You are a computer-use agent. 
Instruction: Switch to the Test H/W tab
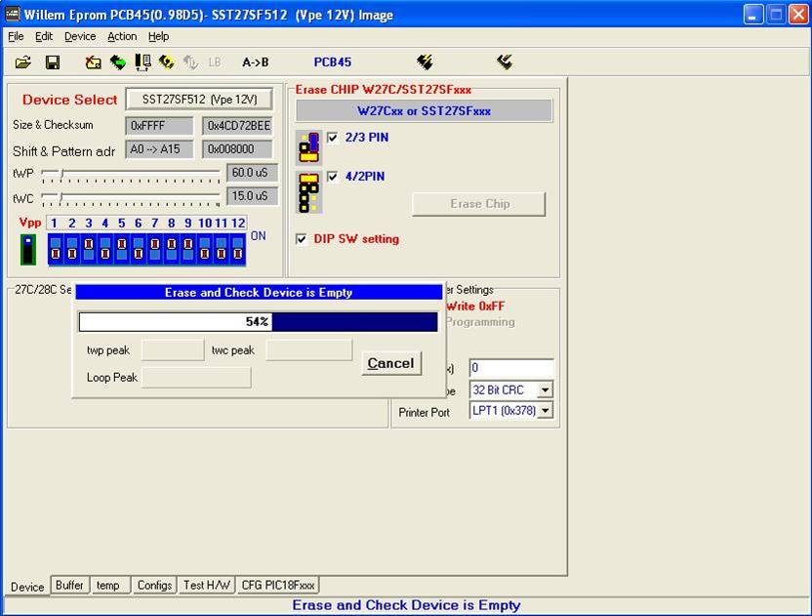coord(207,585)
